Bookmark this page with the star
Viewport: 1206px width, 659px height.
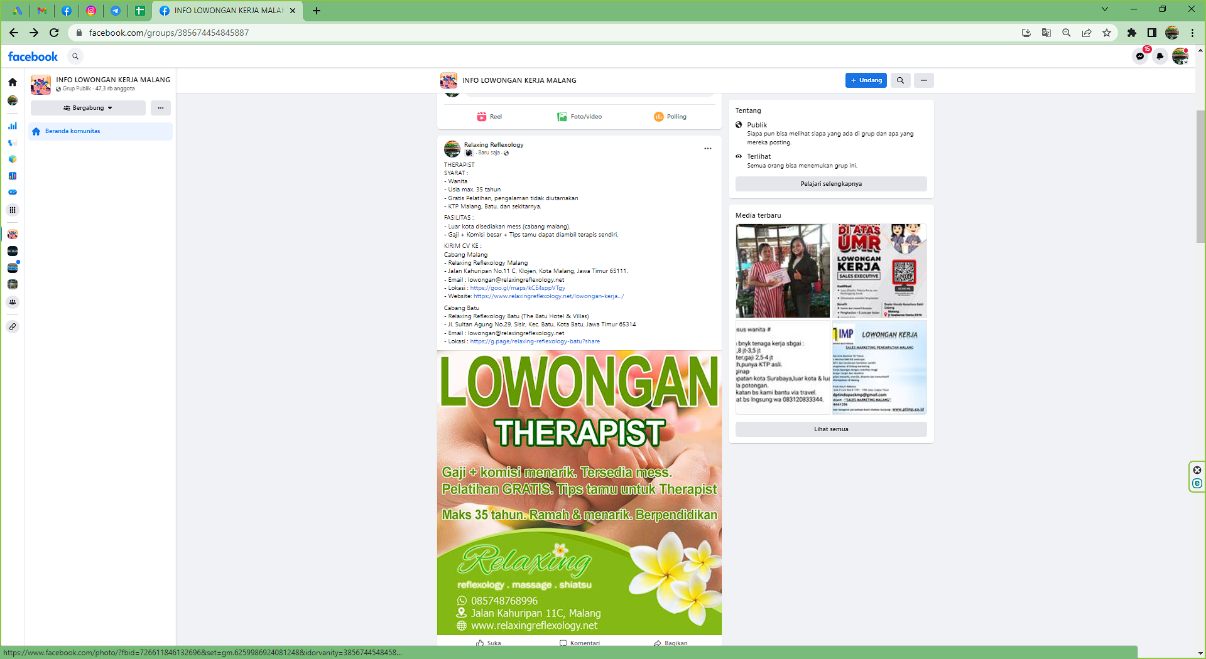tap(1107, 33)
